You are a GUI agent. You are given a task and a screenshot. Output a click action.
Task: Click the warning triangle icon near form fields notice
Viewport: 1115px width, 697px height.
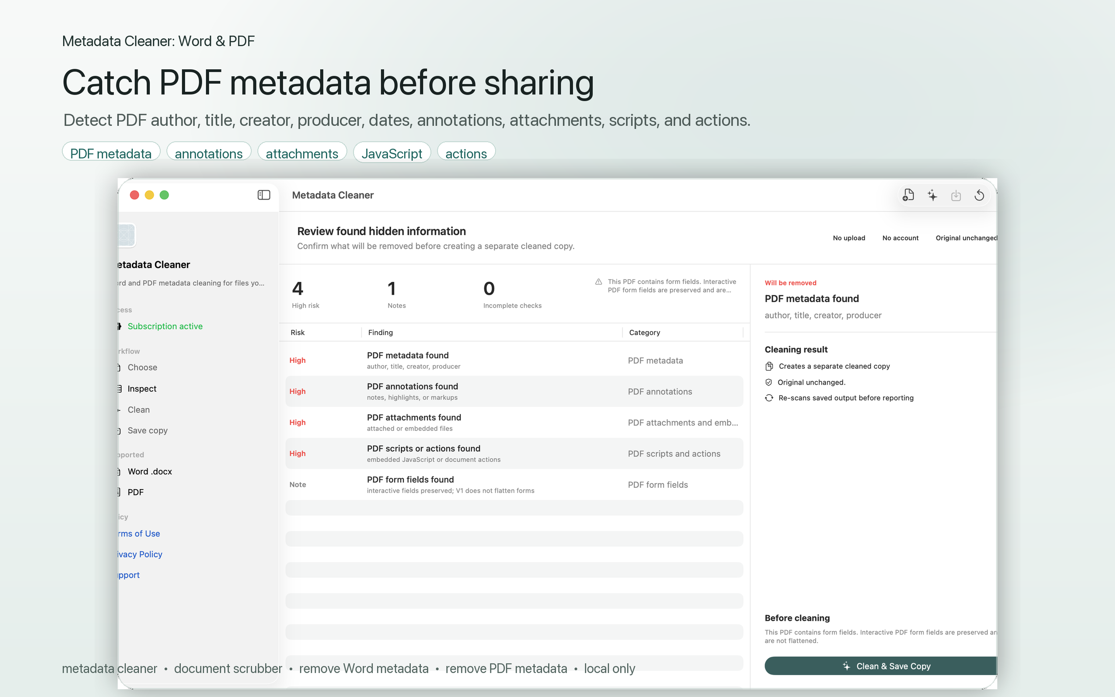point(598,282)
